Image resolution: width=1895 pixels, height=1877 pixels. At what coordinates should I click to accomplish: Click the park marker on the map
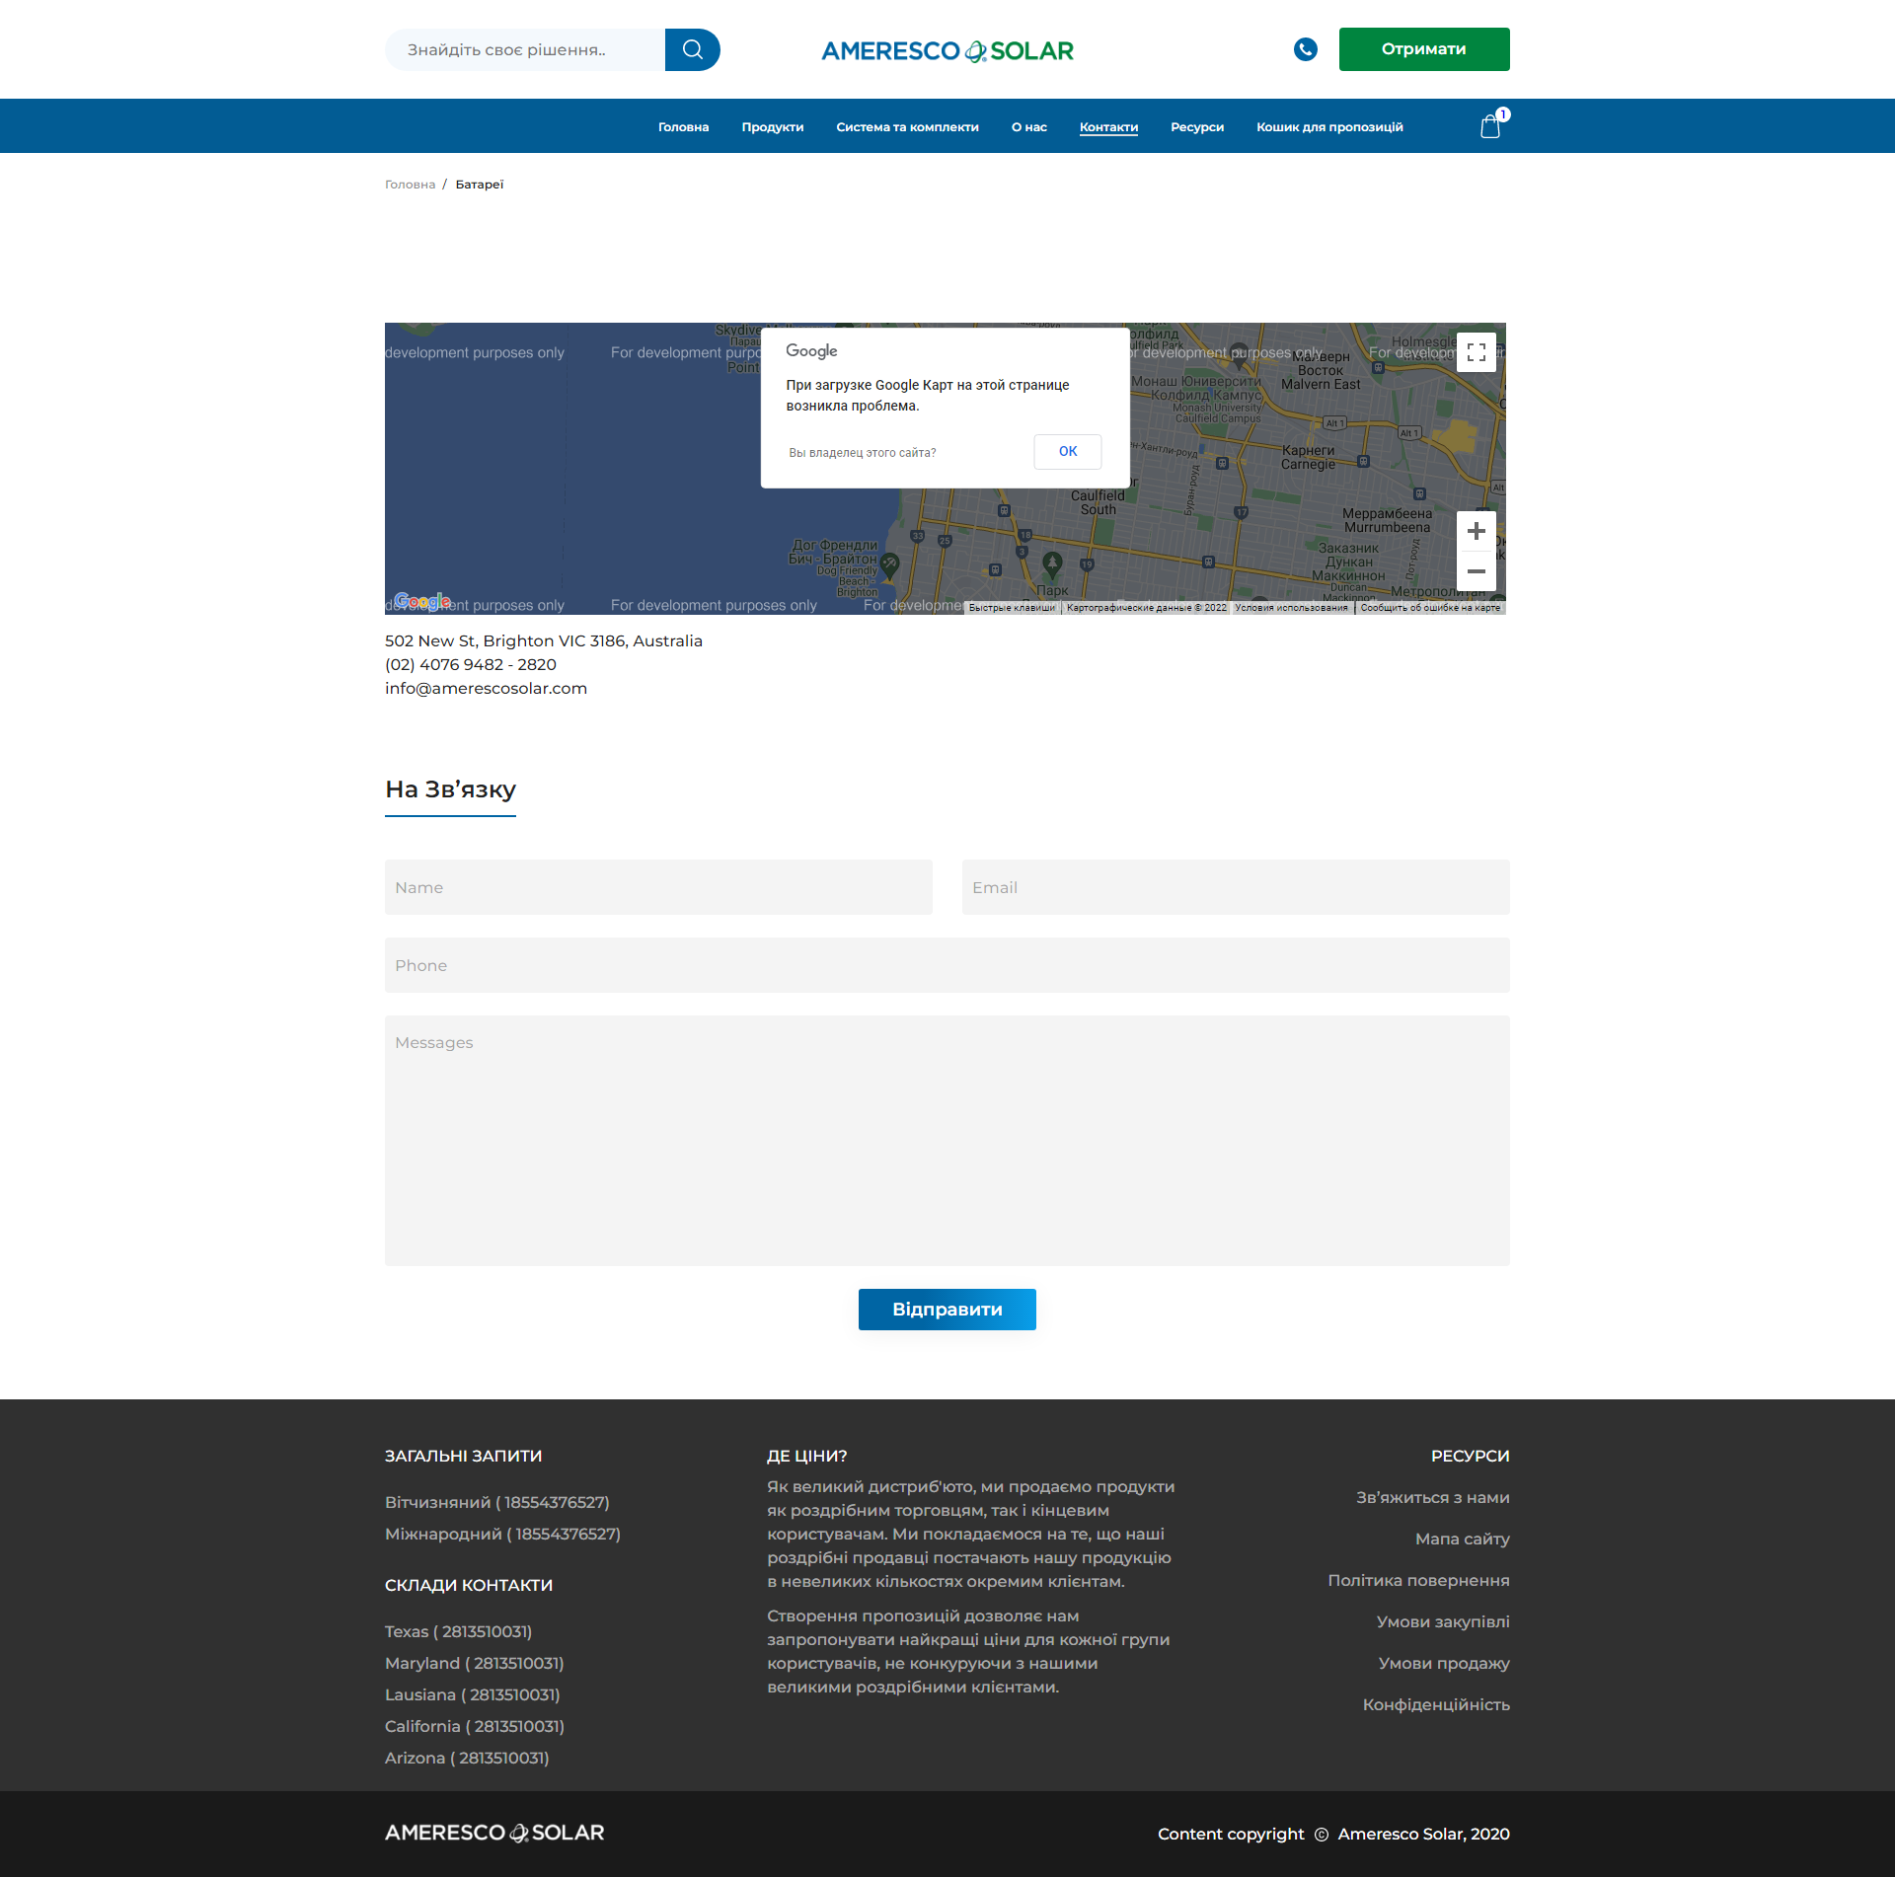pos(1052,564)
